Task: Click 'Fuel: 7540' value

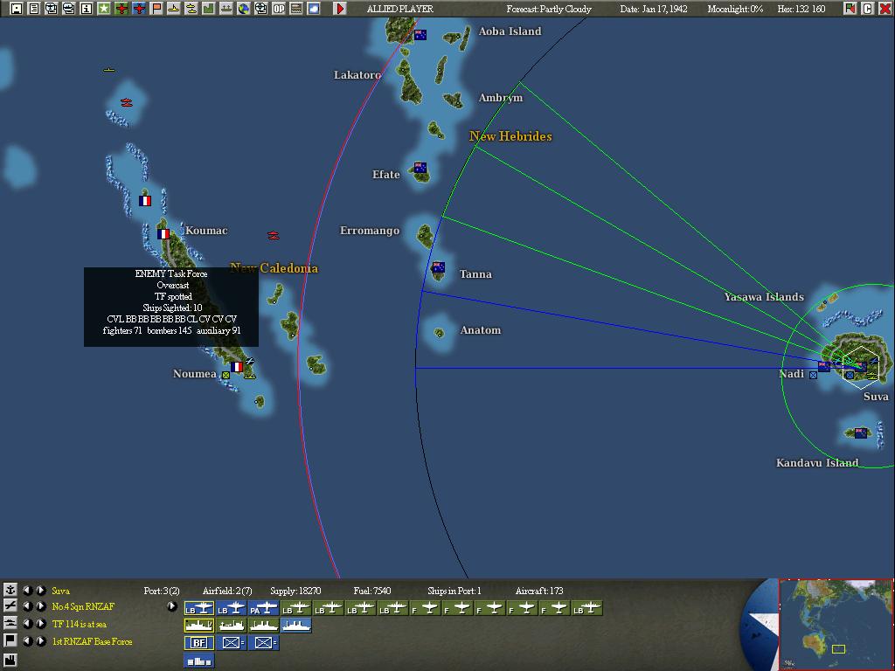Action: [x=372, y=591]
